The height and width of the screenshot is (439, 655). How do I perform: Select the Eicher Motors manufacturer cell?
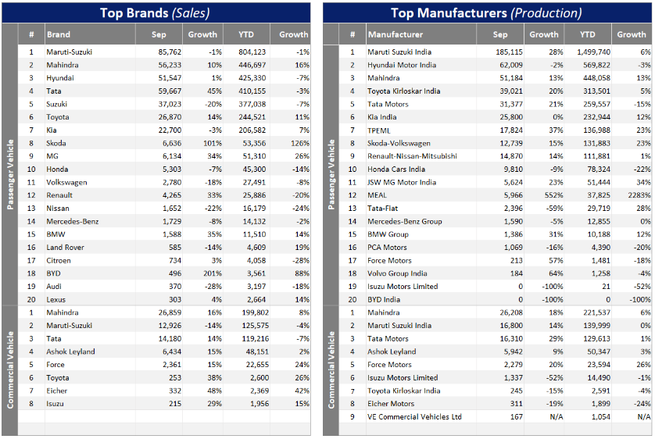click(x=391, y=404)
